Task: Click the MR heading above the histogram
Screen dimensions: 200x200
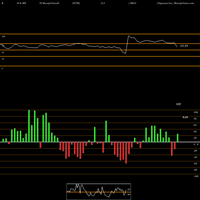Action: tap(178, 104)
